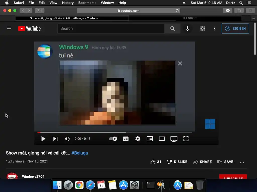Open Terminal from the Dock
Viewport: 257px width, 192px height.
pos(150,185)
